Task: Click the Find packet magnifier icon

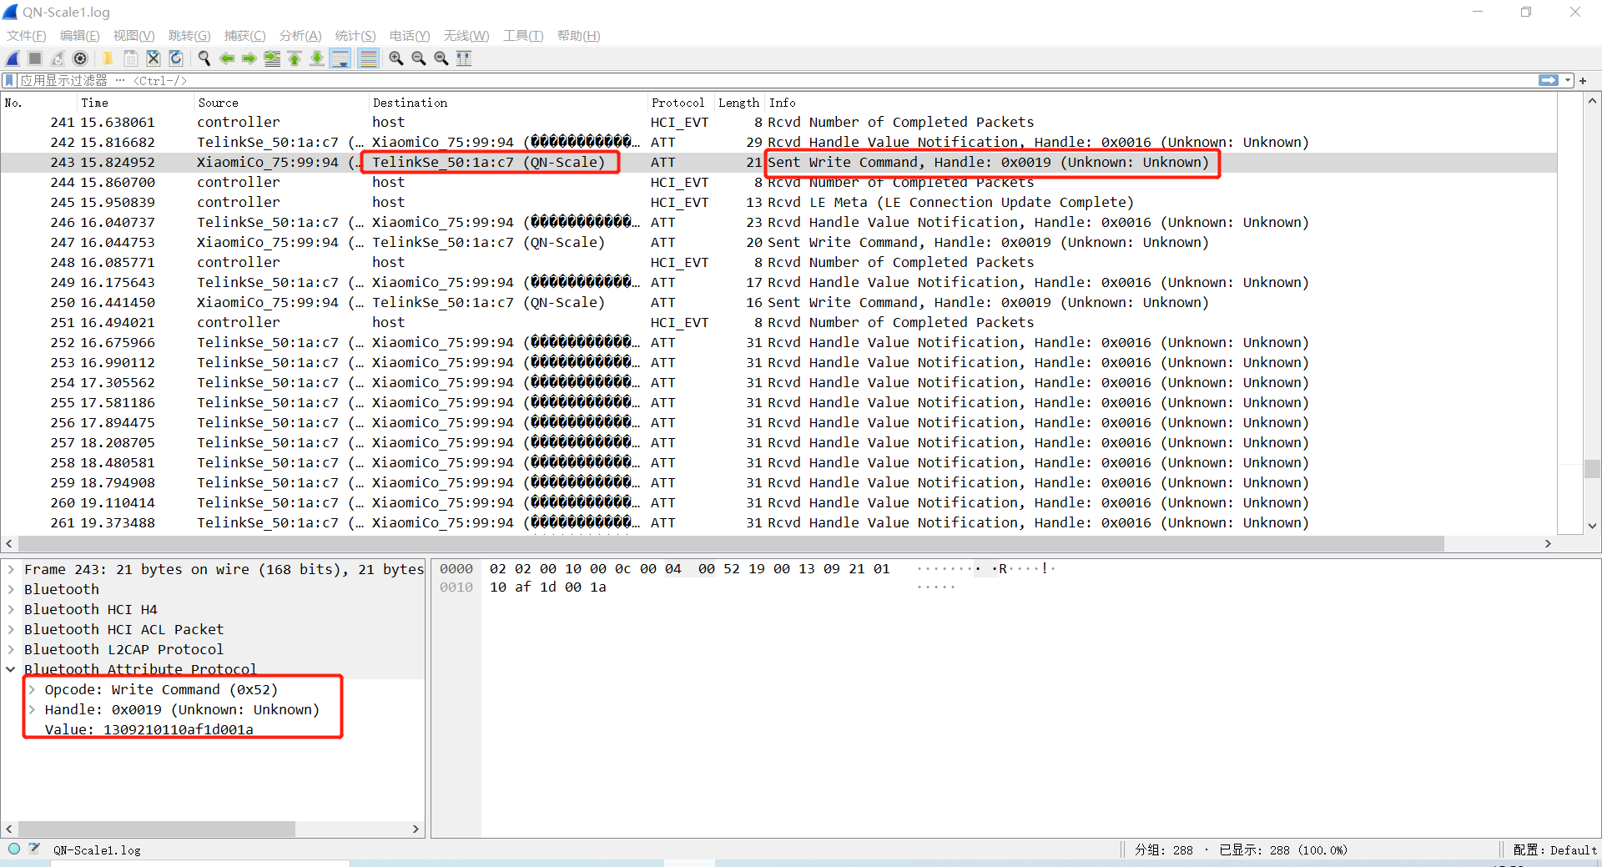Action: coord(204,58)
